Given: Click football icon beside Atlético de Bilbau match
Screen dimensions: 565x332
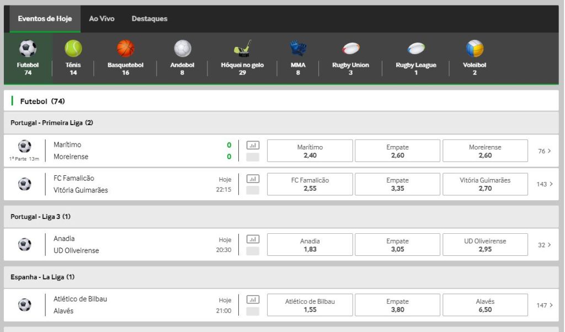Looking at the screenshot, I should coord(24,305).
